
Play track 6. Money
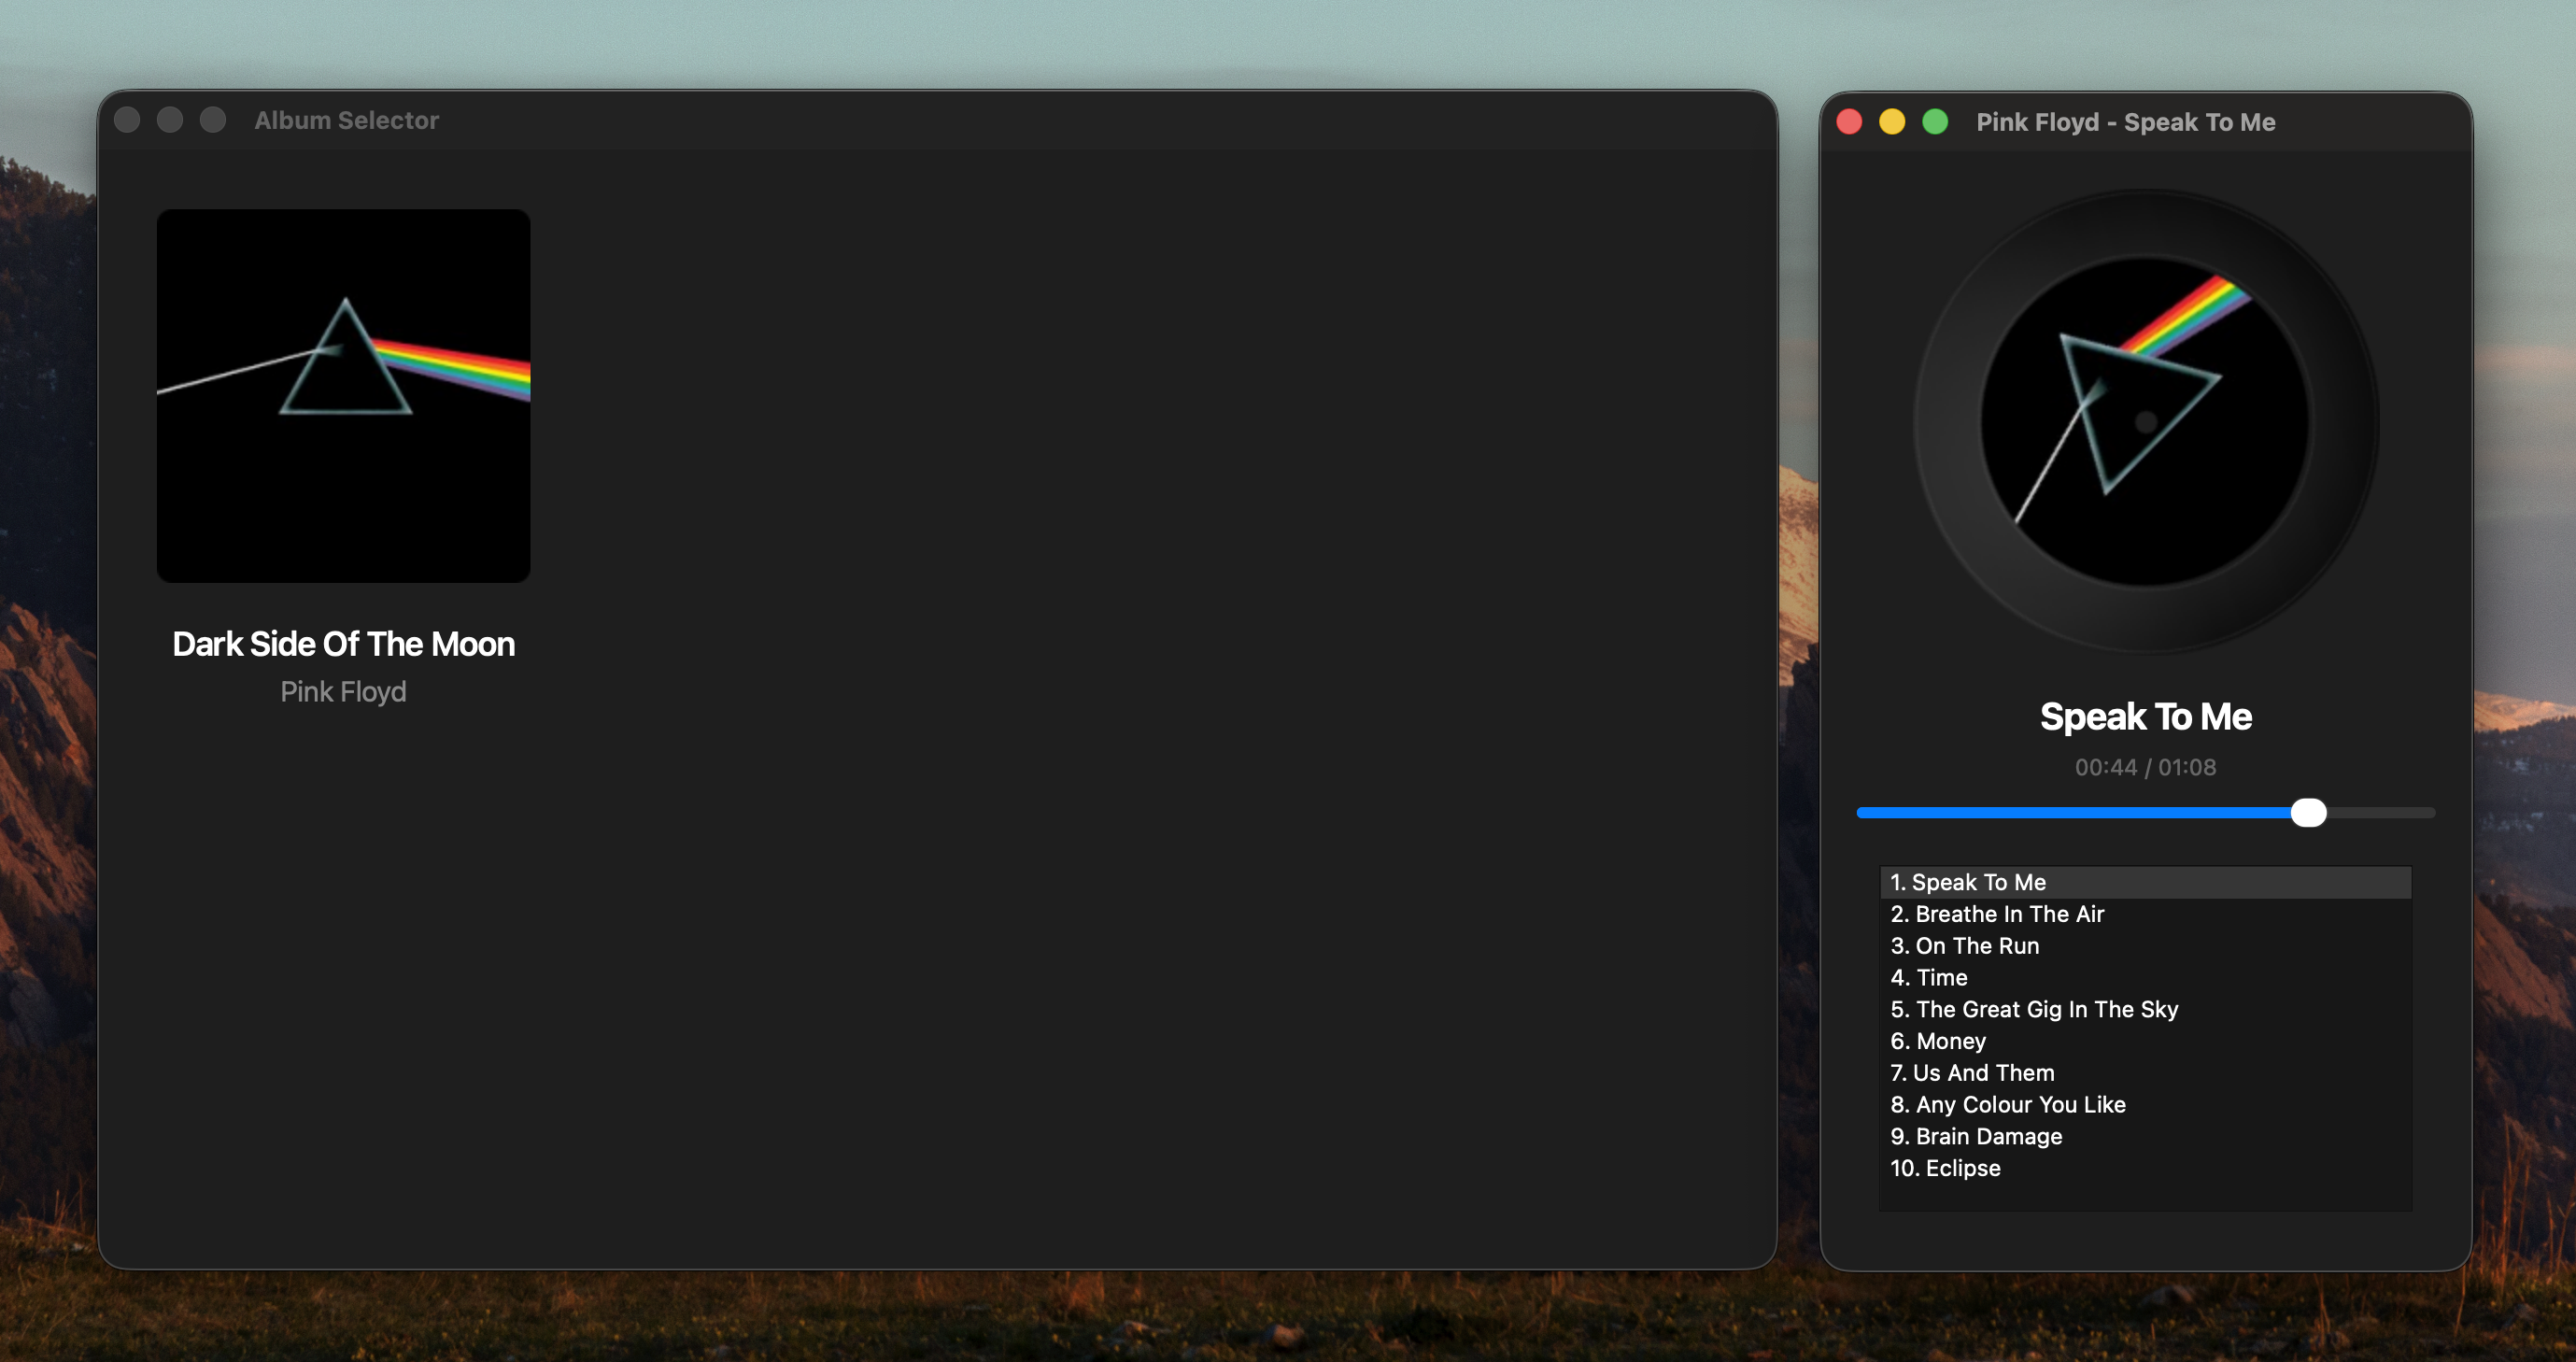point(1938,1041)
